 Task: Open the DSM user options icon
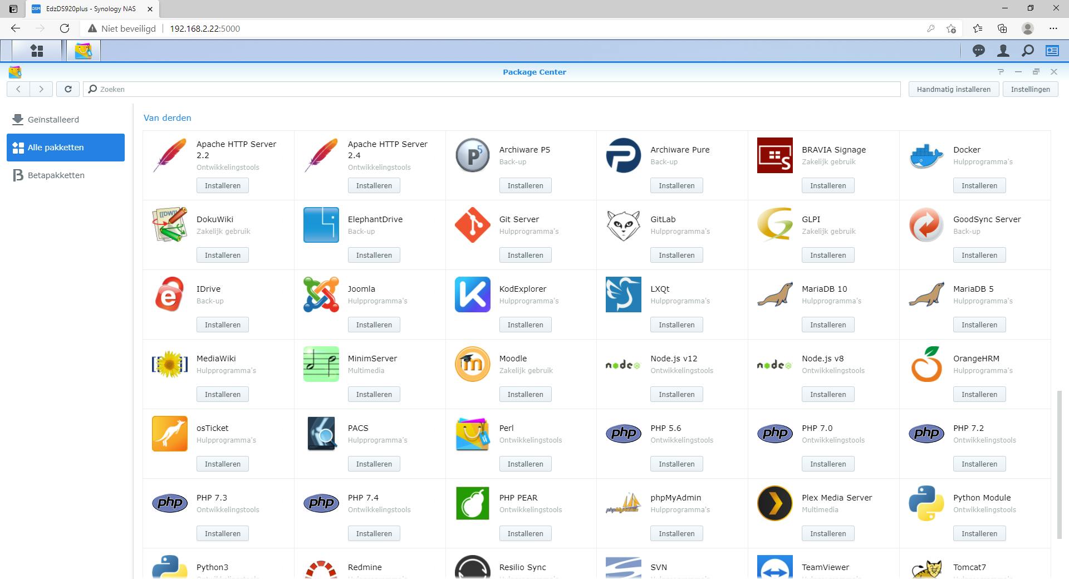click(x=1003, y=51)
